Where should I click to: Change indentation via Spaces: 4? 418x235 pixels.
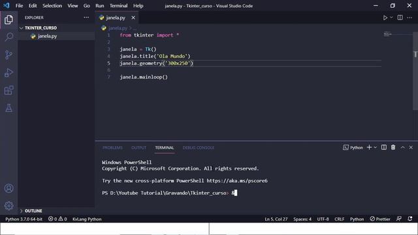click(x=302, y=219)
